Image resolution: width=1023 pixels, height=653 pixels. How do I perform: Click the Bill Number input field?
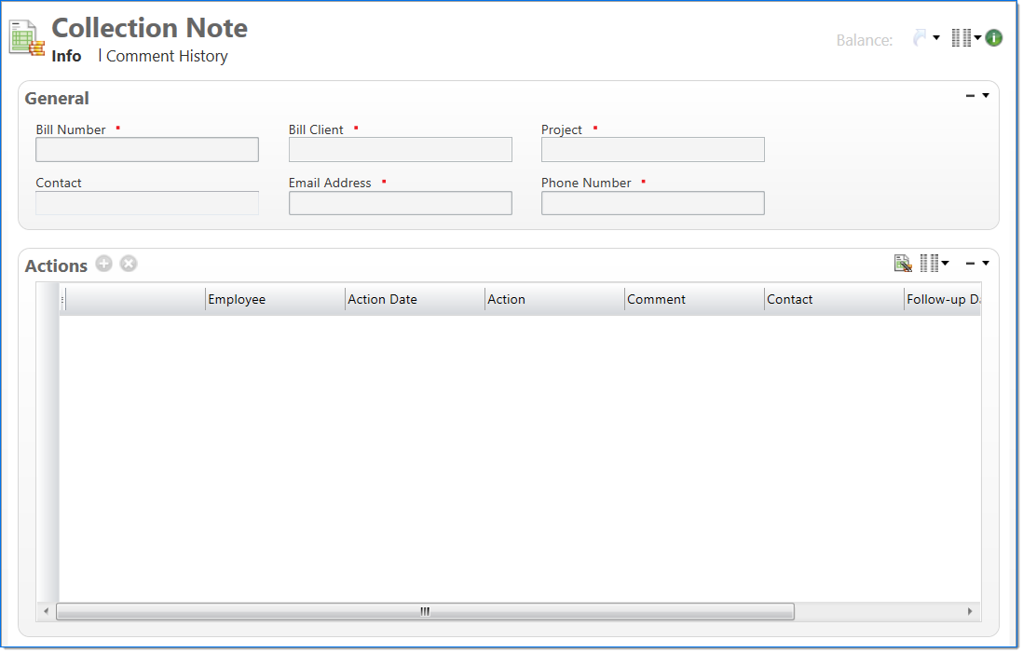tap(147, 150)
